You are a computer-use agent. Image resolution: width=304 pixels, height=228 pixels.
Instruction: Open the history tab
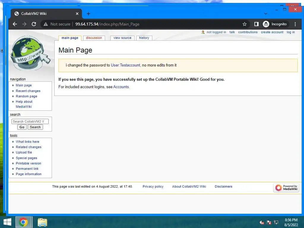coord(144,38)
